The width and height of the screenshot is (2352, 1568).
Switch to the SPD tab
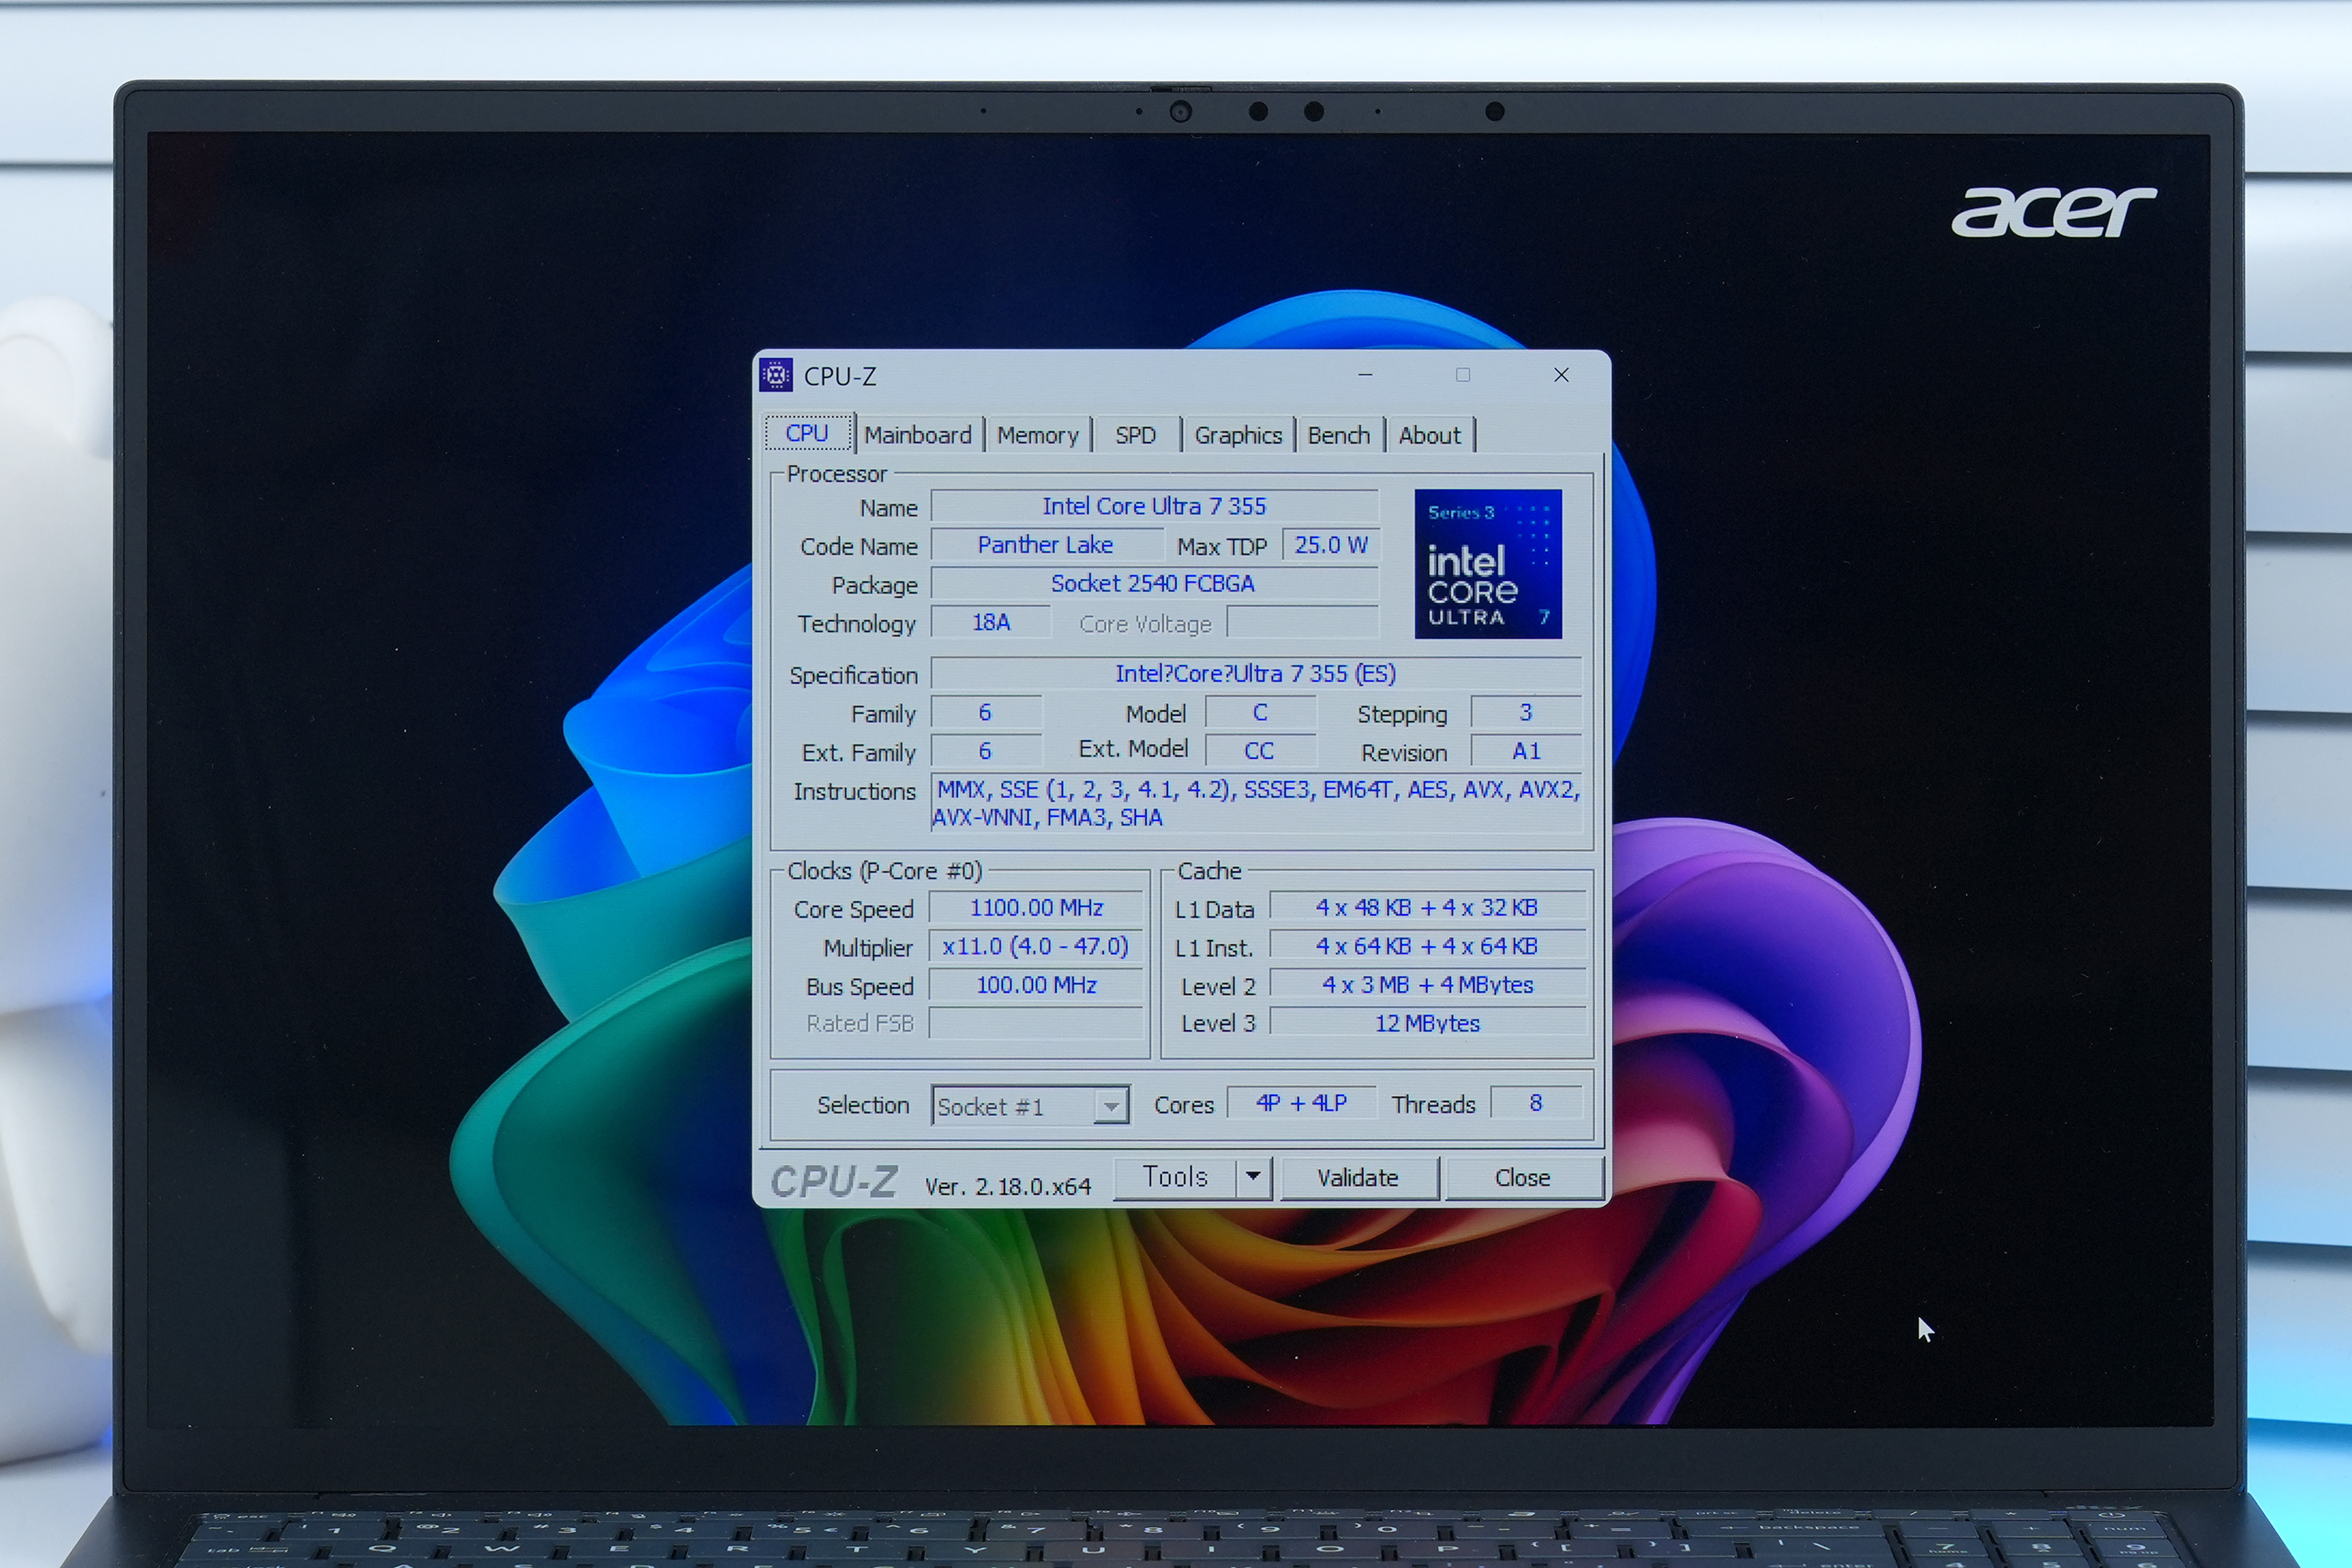1136,436
